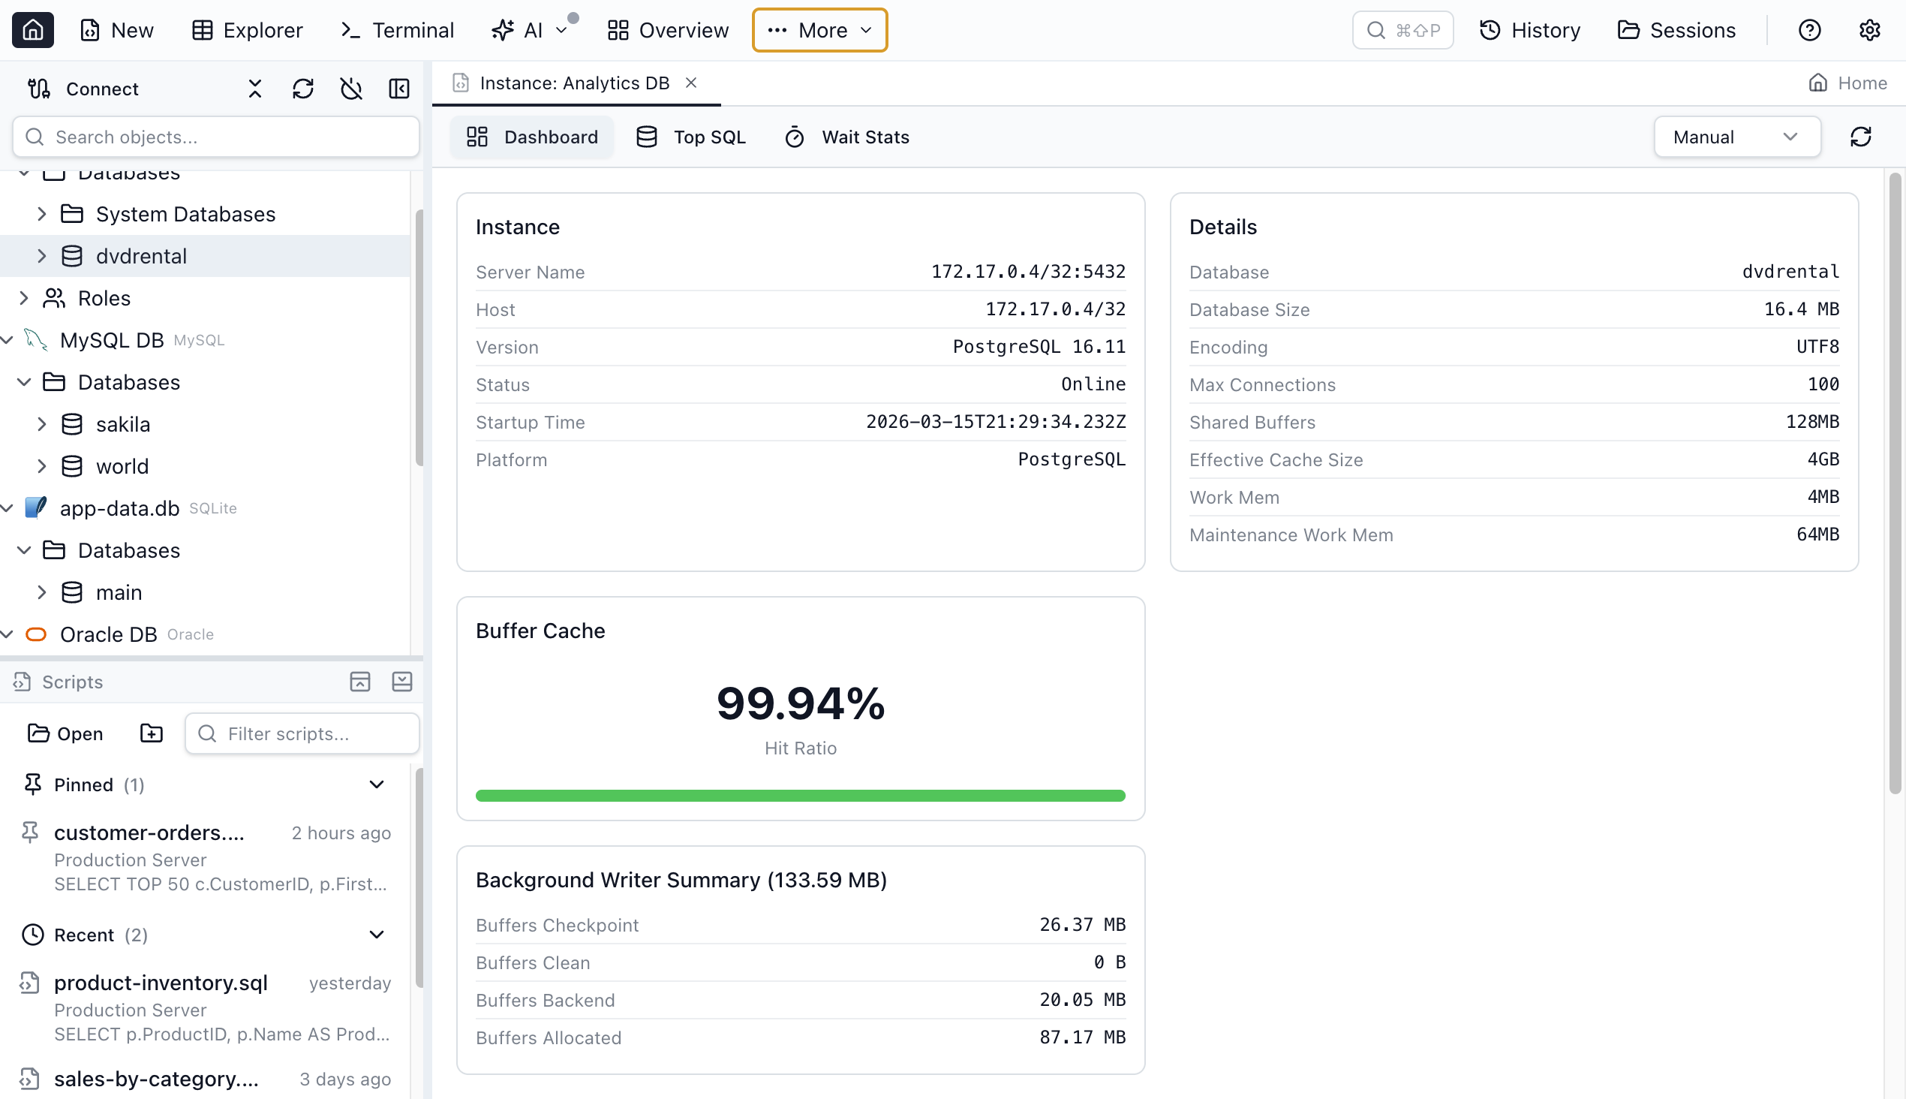The image size is (1906, 1099).
Task: Minimize the Scripts panel
Action: pyautogui.click(x=402, y=682)
